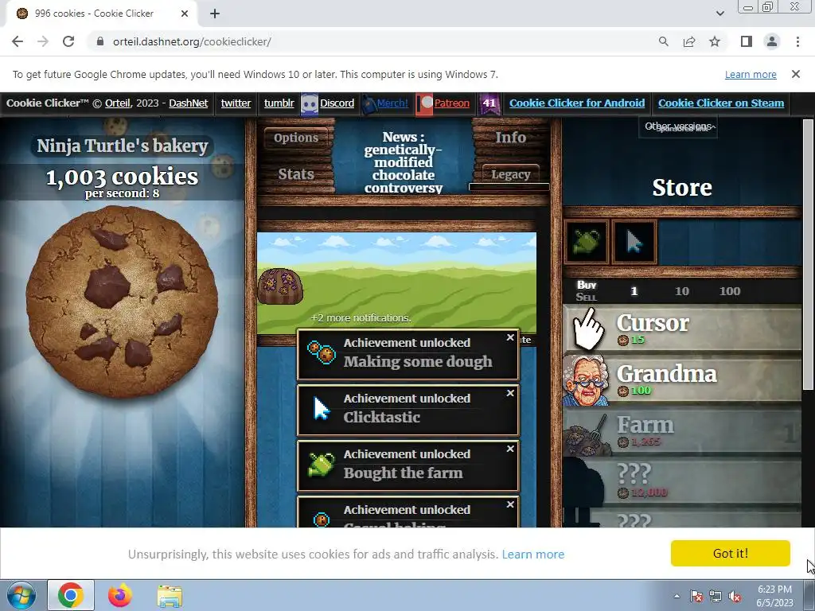Set buy amount to 100
The height and width of the screenshot is (611, 815).
click(x=730, y=291)
